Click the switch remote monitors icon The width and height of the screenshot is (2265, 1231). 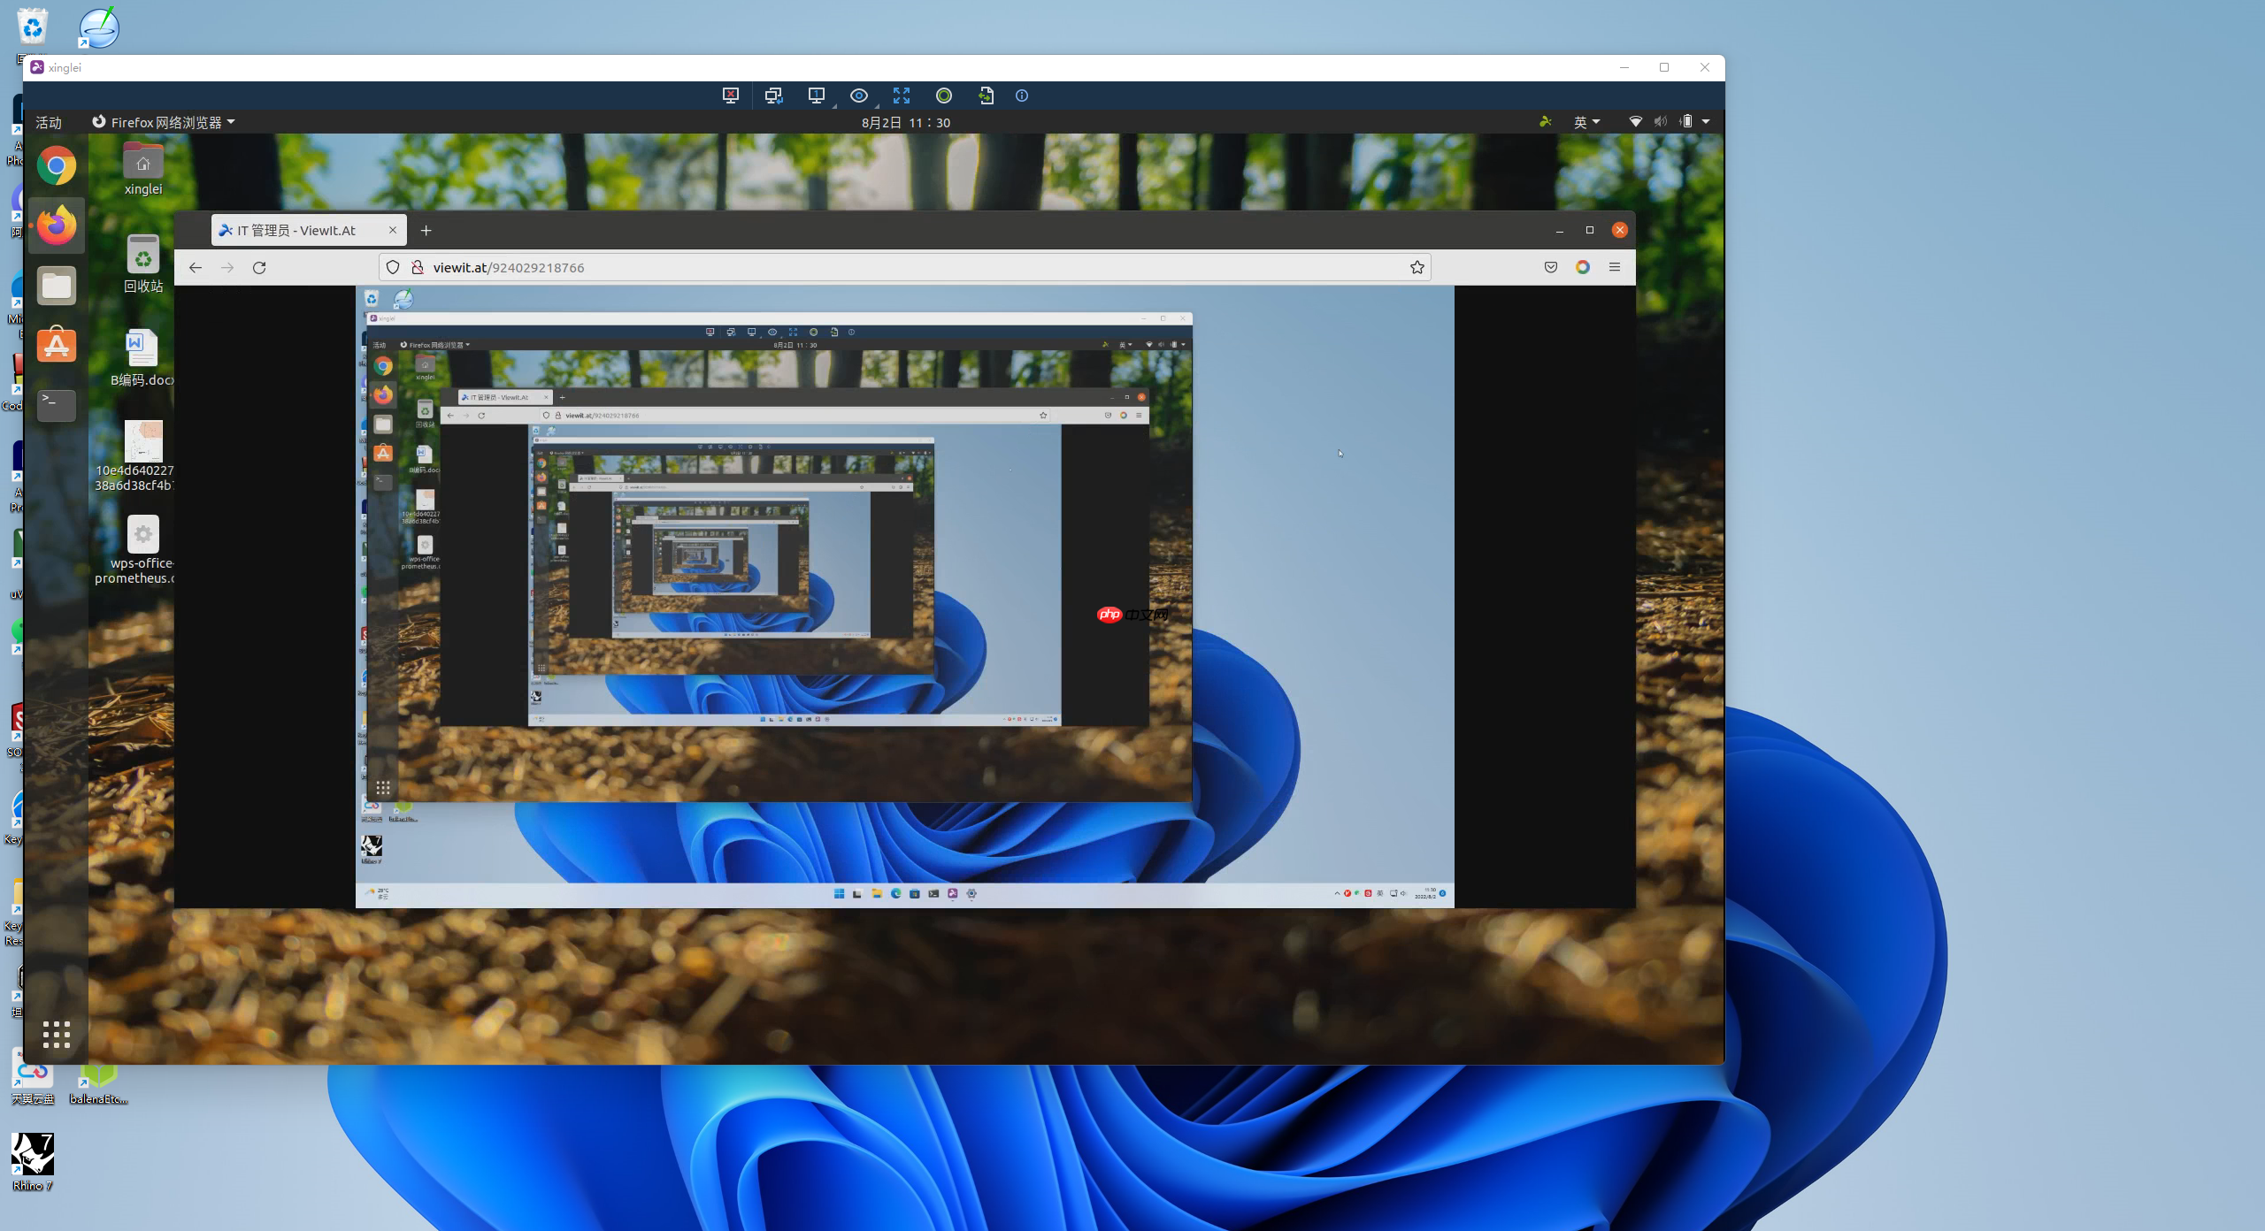tap(773, 96)
